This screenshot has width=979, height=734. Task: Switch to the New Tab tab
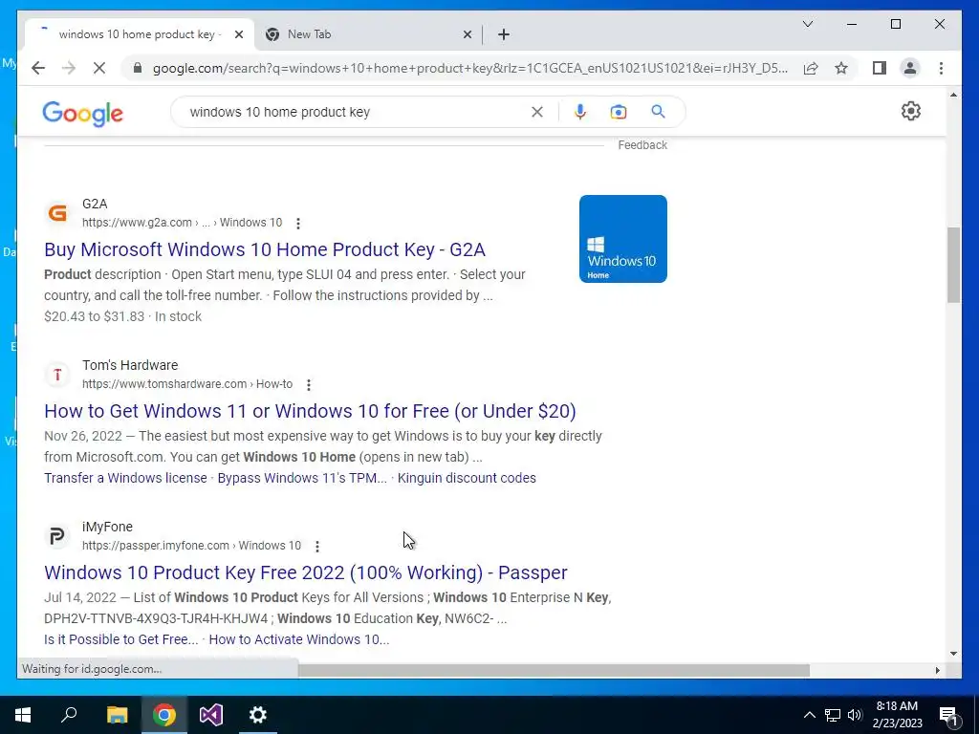click(368, 34)
